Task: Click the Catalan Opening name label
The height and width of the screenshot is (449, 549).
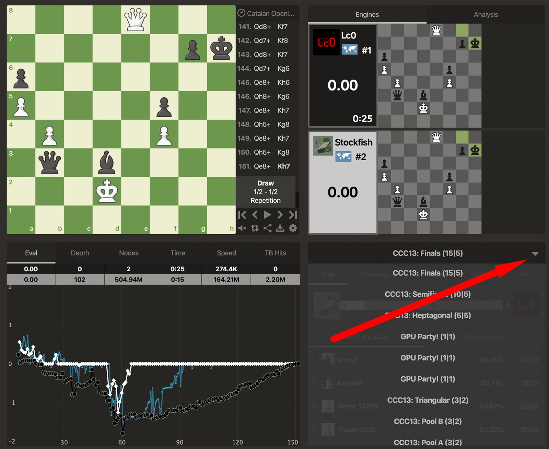Action: tap(270, 13)
